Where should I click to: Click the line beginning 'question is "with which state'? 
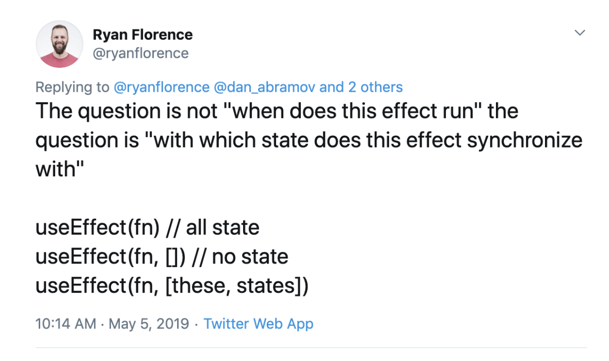[309, 140]
